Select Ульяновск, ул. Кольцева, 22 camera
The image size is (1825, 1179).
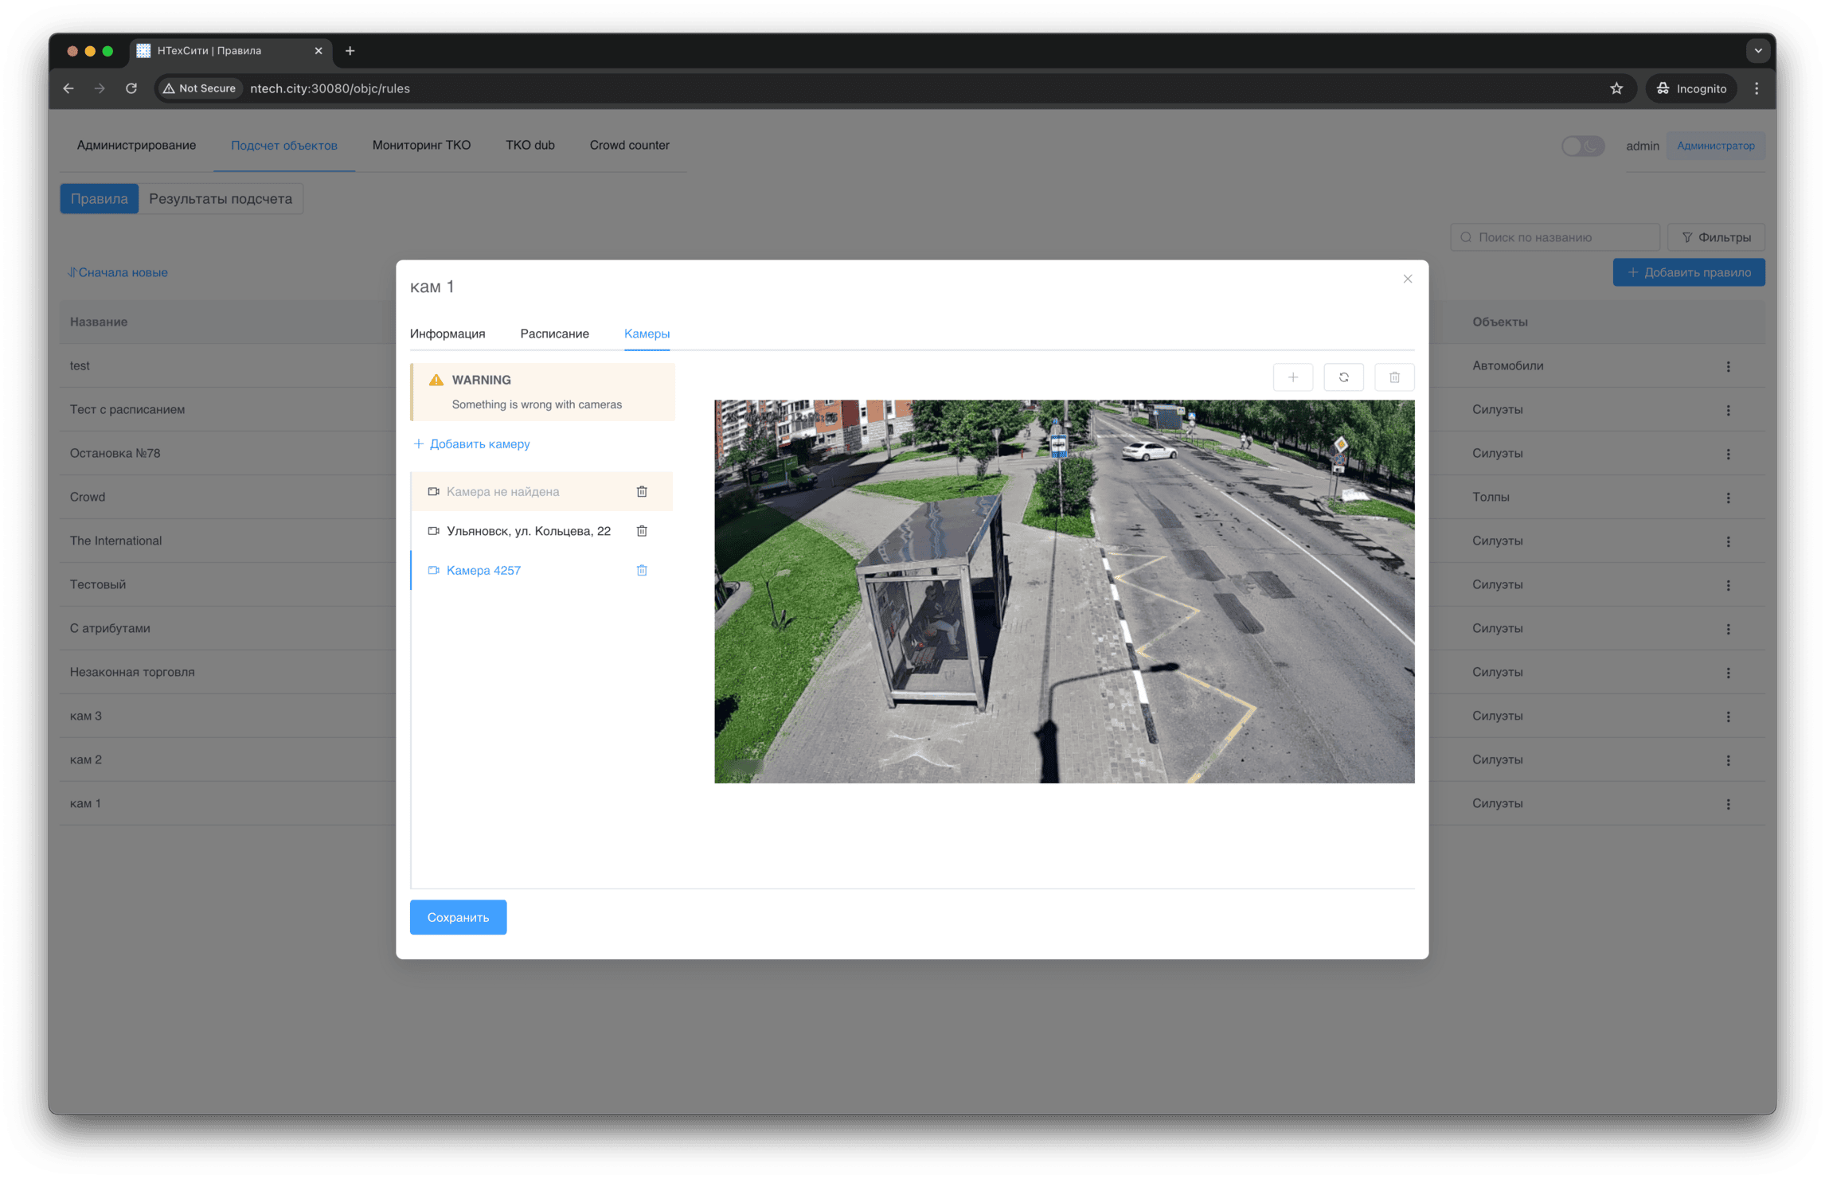pyautogui.click(x=528, y=531)
